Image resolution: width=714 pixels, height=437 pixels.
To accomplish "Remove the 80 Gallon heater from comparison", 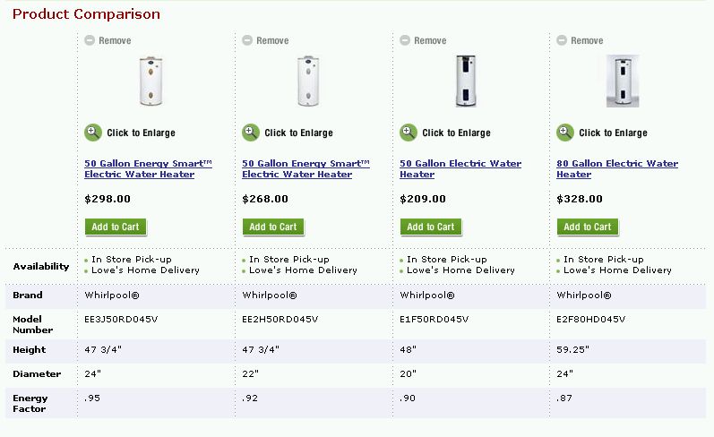I will (x=562, y=40).
